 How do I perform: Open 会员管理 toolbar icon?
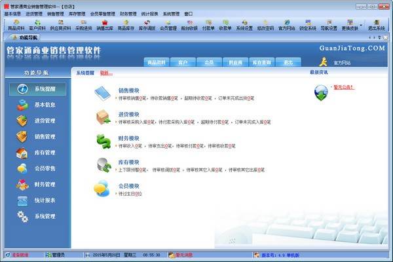tap(168, 26)
